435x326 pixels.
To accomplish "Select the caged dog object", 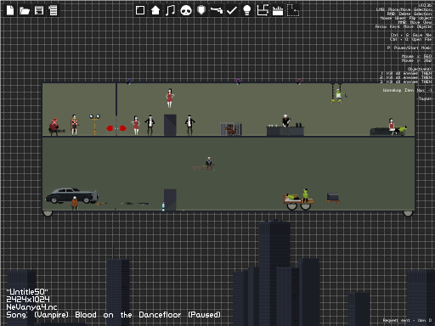I will coord(231,129).
